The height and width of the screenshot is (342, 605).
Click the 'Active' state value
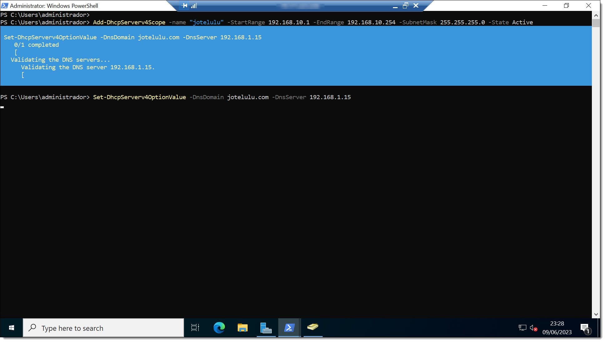point(523,22)
